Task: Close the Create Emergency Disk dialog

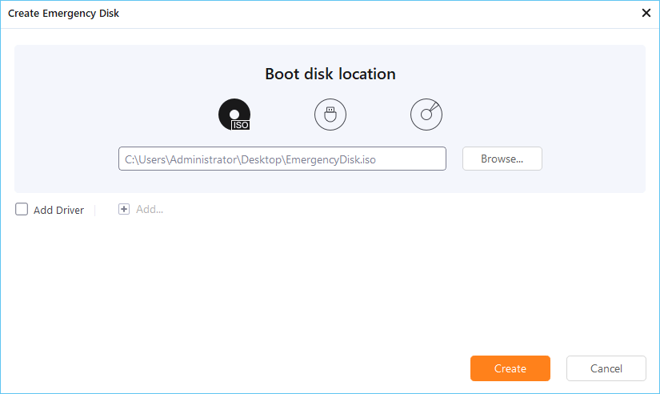Action: [646, 14]
